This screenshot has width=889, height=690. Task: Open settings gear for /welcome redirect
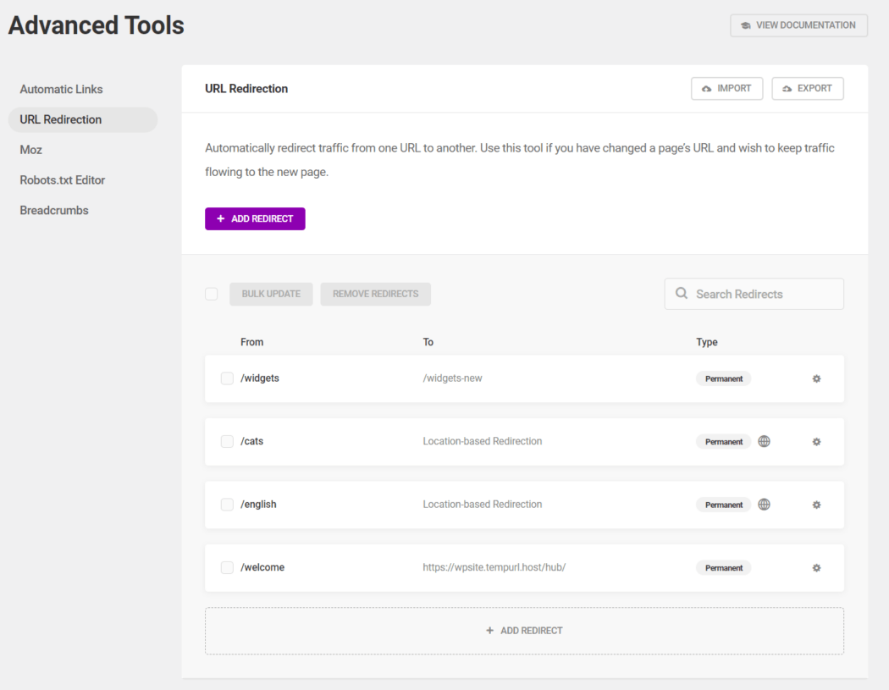(816, 567)
